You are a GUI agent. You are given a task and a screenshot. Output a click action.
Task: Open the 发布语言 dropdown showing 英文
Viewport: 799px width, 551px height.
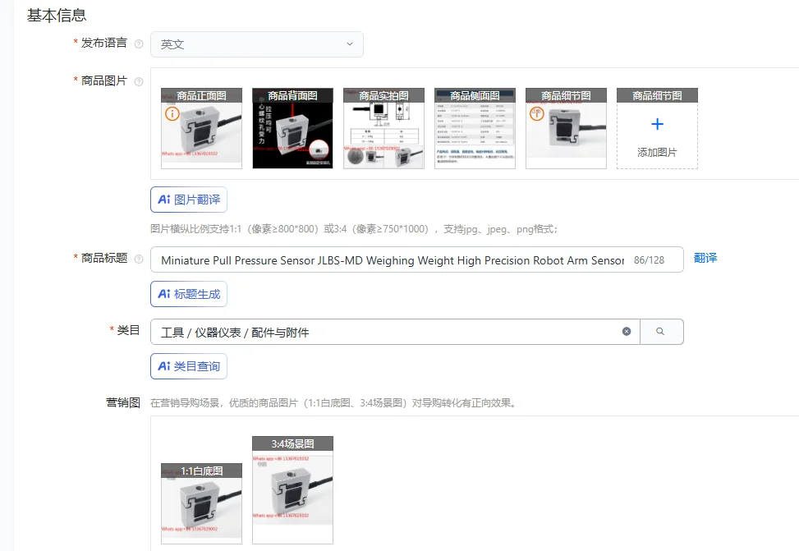pyautogui.click(x=257, y=44)
